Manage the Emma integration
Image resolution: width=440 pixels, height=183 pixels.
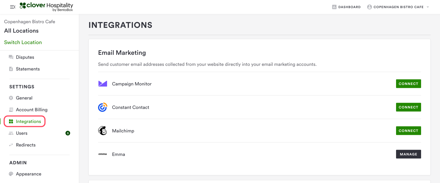(408, 154)
